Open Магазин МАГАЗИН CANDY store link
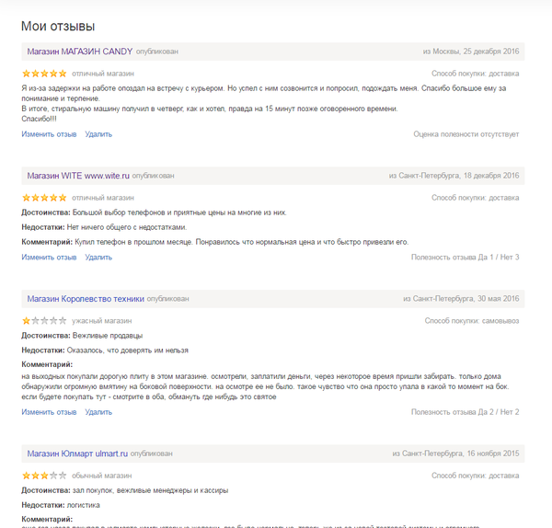Image resolution: width=552 pixels, height=528 pixels. 80,51
